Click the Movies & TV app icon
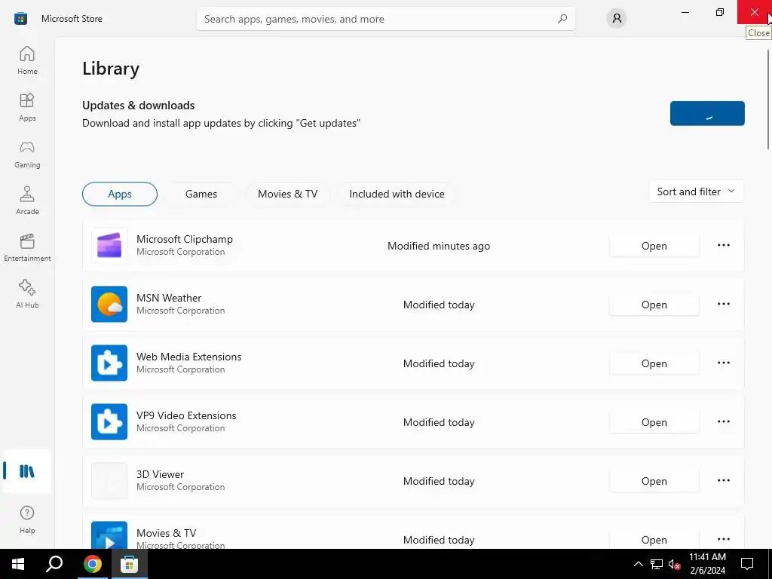Image resolution: width=772 pixels, height=579 pixels. [109, 535]
